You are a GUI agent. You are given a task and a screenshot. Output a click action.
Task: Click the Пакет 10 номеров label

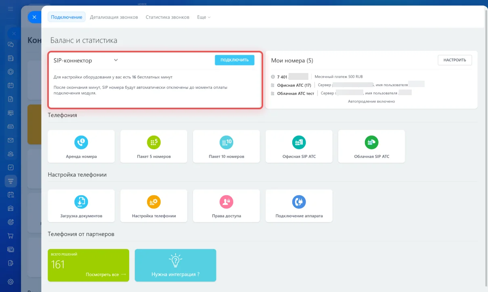pyautogui.click(x=226, y=156)
